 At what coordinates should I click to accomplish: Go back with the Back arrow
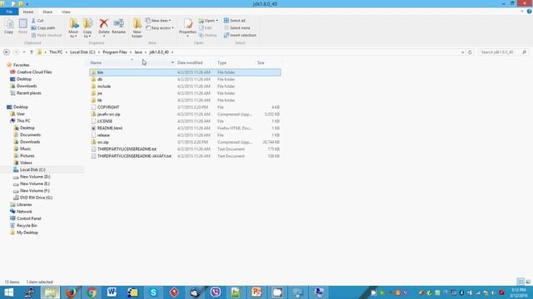(7, 52)
